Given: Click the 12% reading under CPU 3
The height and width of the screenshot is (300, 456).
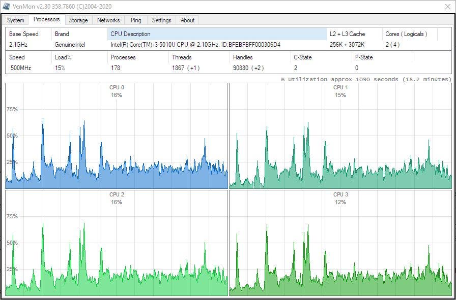Looking at the screenshot, I should [340, 202].
